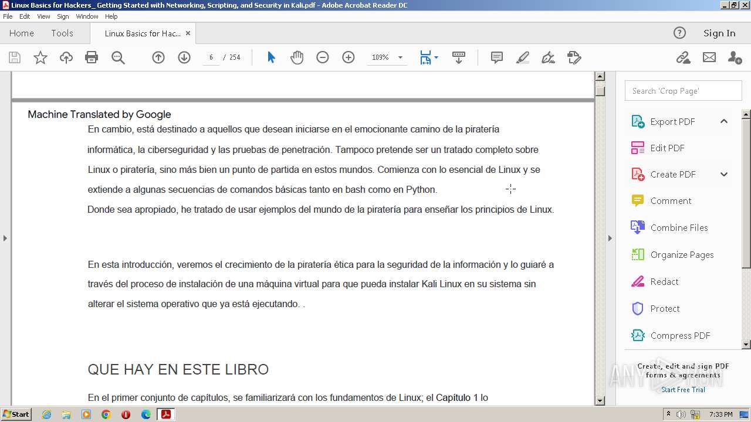751x422 pixels.
Task: Bookmark the document with star icon
Action: coord(40,57)
